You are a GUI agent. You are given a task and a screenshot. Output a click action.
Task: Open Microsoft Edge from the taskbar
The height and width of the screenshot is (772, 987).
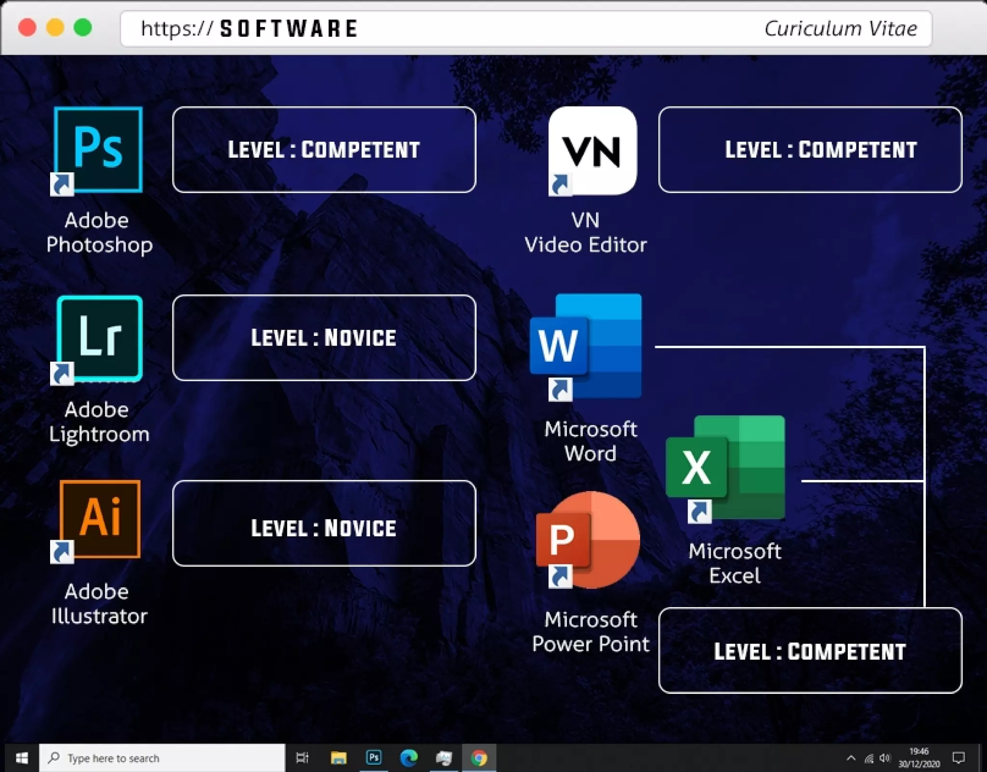[409, 758]
